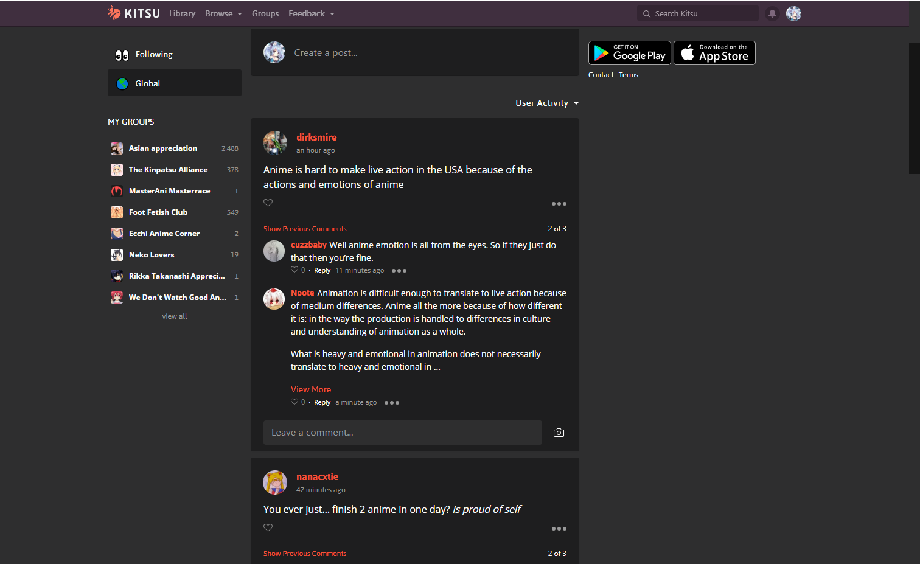Click View More on Noote's comment
The height and width of the screenshot is (564, 920).
coord(310,389)
